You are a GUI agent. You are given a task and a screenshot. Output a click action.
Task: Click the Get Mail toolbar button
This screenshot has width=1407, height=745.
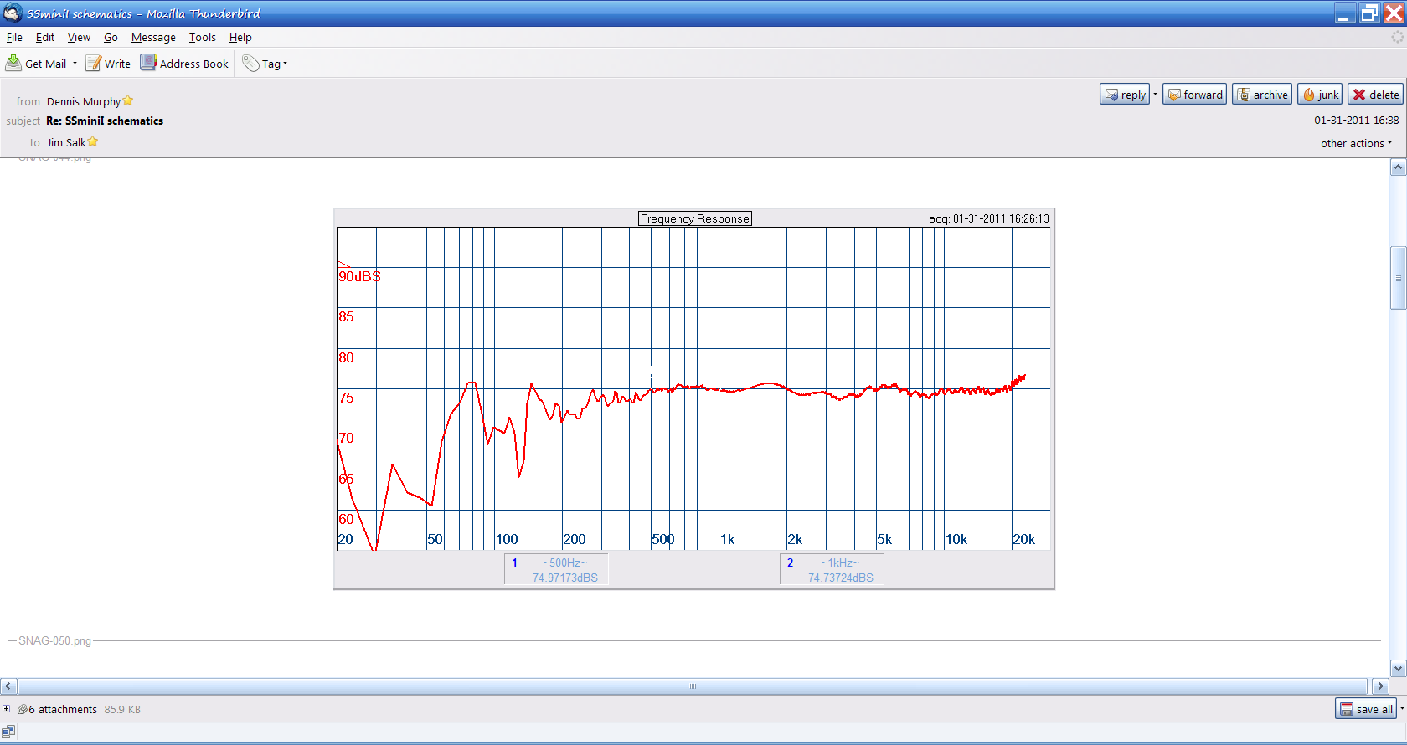point(36,64)
